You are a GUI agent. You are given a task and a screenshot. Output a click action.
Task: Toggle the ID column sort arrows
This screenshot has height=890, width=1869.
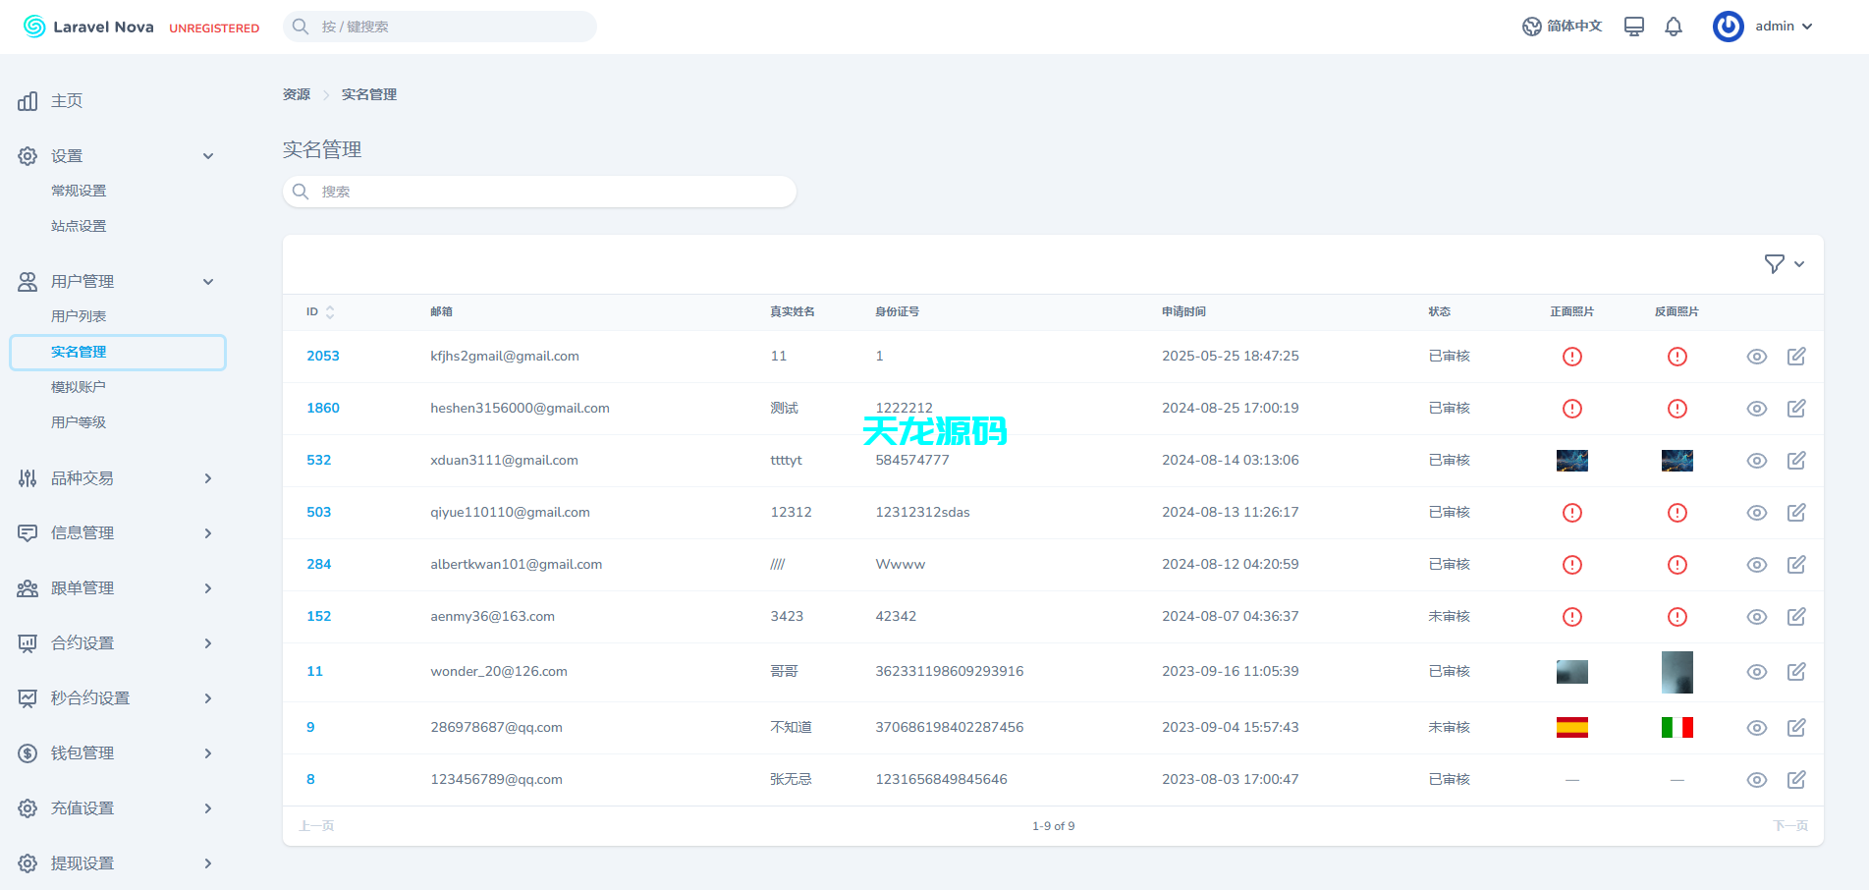(331, 311)
